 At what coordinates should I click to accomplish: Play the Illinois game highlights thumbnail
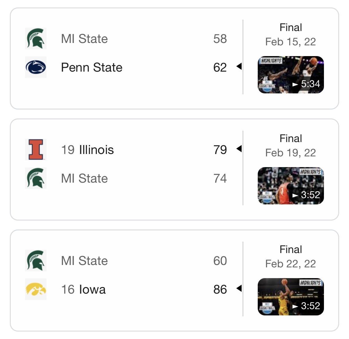pos(291,186)
